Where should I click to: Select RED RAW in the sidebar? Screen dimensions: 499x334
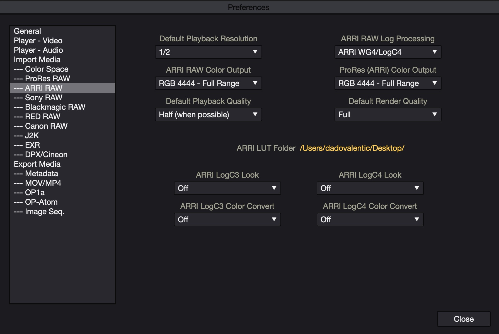37,116
